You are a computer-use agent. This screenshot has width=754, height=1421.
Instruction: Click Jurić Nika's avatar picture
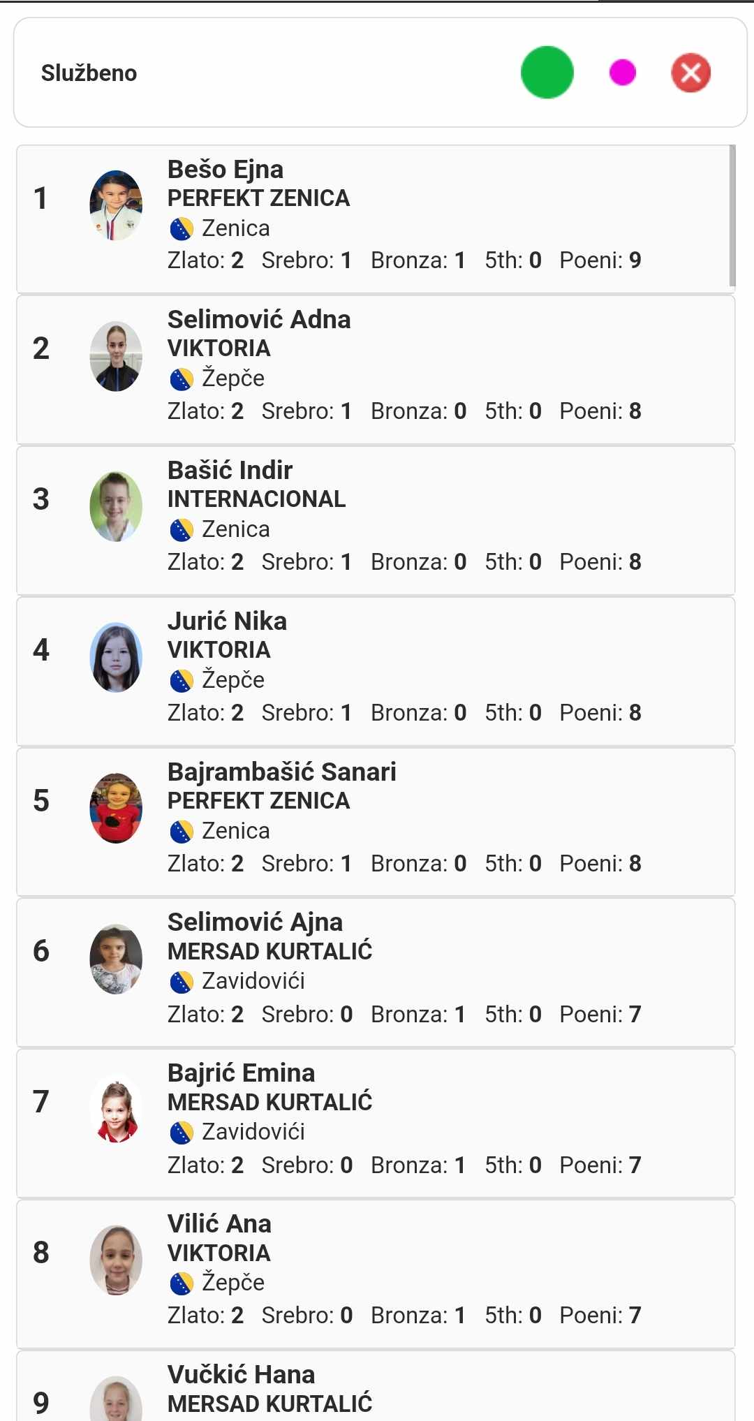click(x=116, y=657)
